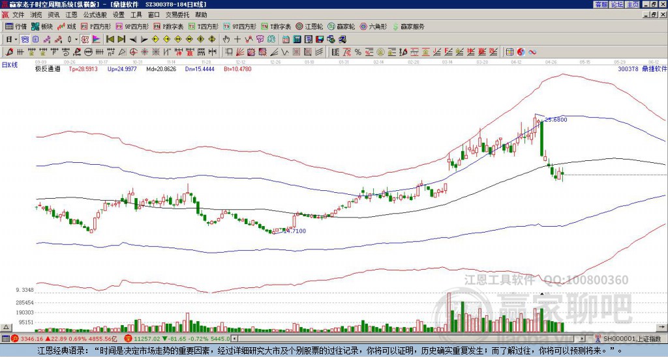Jump to first bar green arrow
This screenshot has width=668, height=357.
pyautogui.click(x=110, y=40)
